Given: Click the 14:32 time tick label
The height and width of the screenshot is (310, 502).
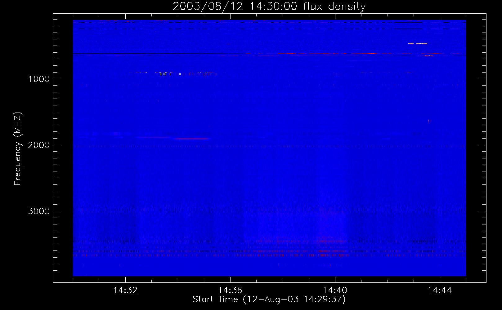Looking at the screenshot, I should 125,290.
